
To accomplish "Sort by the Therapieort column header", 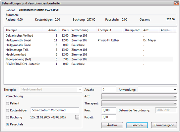I will point(132,30).
